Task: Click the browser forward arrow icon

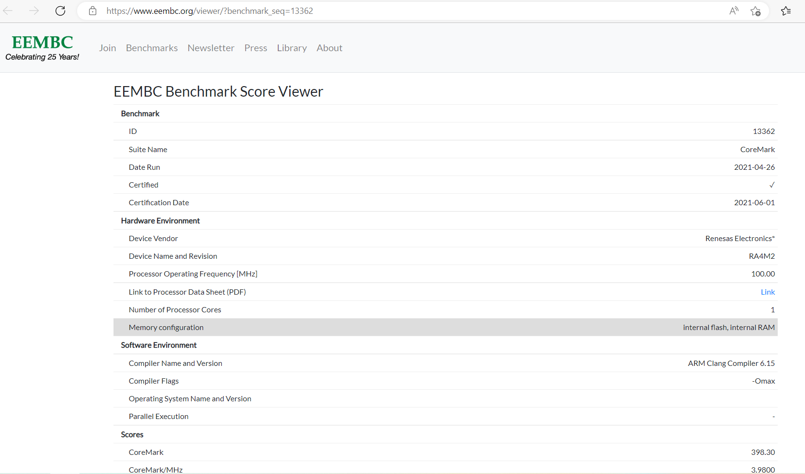Action: click(34, 11)
